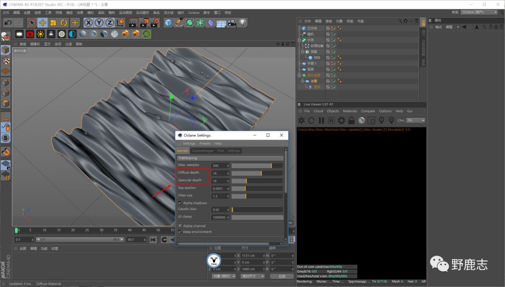
Task: Uncheck the Keep environment option
Action: (180, 232)
